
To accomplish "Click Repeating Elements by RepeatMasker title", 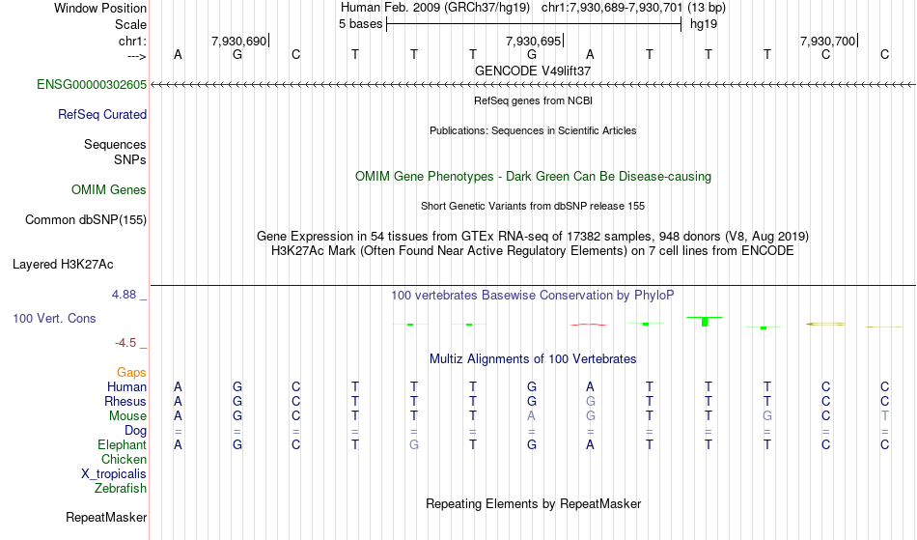I will click(x=533, y=504).
